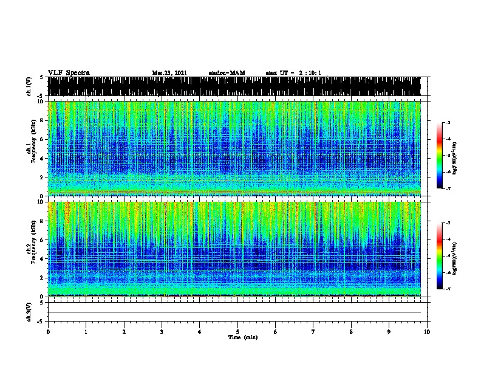This screenshot has height=372, width=481.
Task: Click the ch.2 color bar log(PSD) unit label
Action: pyautogui.click(x=454, y=258)
